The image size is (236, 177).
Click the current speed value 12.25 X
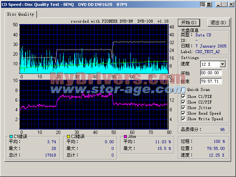[x=217, y=155]
